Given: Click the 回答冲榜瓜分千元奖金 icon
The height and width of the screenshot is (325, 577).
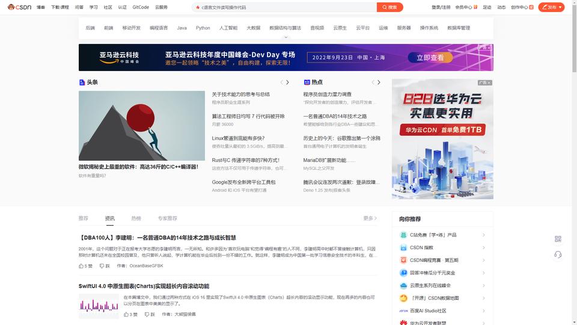Looking at the screenshot, I should click(403, 273).
